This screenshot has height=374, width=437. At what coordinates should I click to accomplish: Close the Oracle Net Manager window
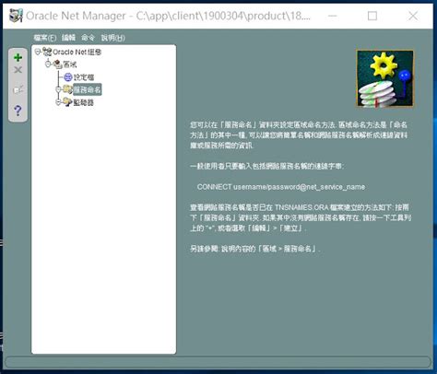click(x=413, y=16)
